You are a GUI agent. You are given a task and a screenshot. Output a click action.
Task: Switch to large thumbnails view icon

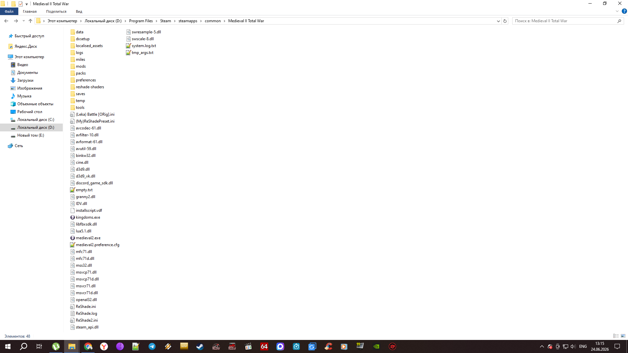[x=623, y=336]
